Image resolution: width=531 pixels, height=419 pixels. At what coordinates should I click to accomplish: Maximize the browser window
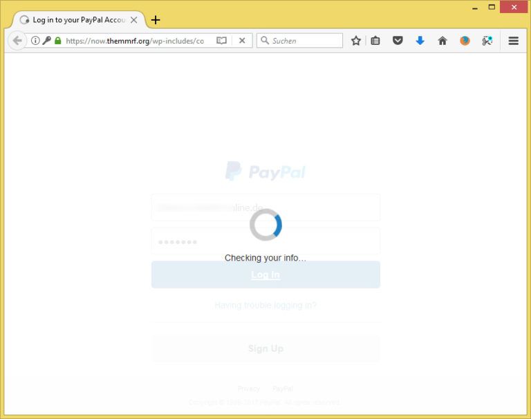point(492,7)
